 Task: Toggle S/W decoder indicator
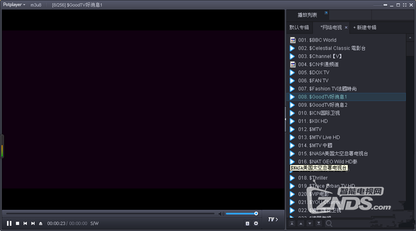(94, 223)
